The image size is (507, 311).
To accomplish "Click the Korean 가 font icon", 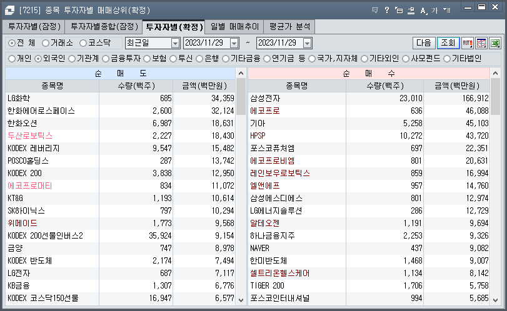I will click(x=434, y=11).
